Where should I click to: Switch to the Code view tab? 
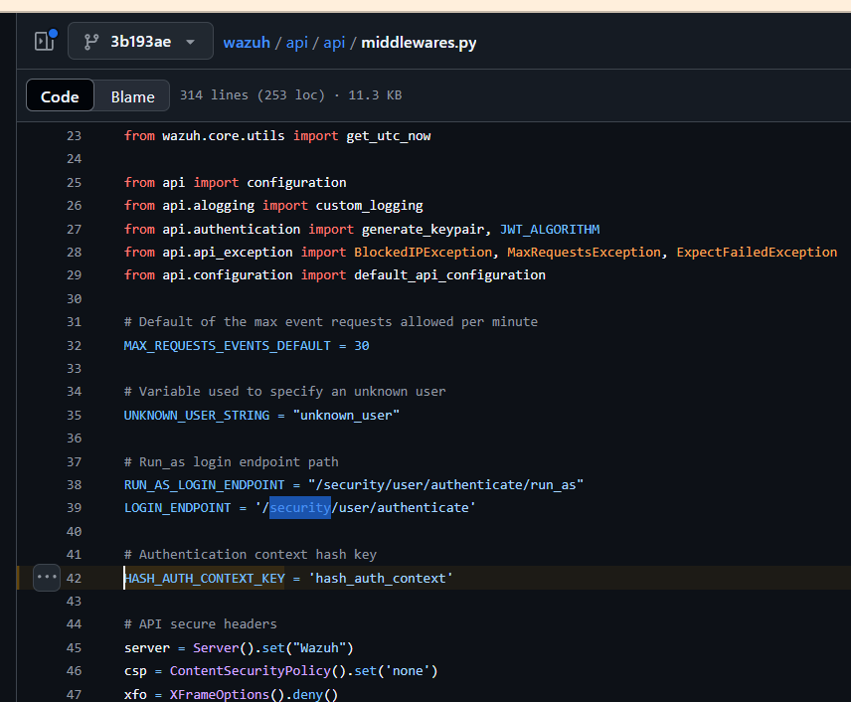(60, 96)
